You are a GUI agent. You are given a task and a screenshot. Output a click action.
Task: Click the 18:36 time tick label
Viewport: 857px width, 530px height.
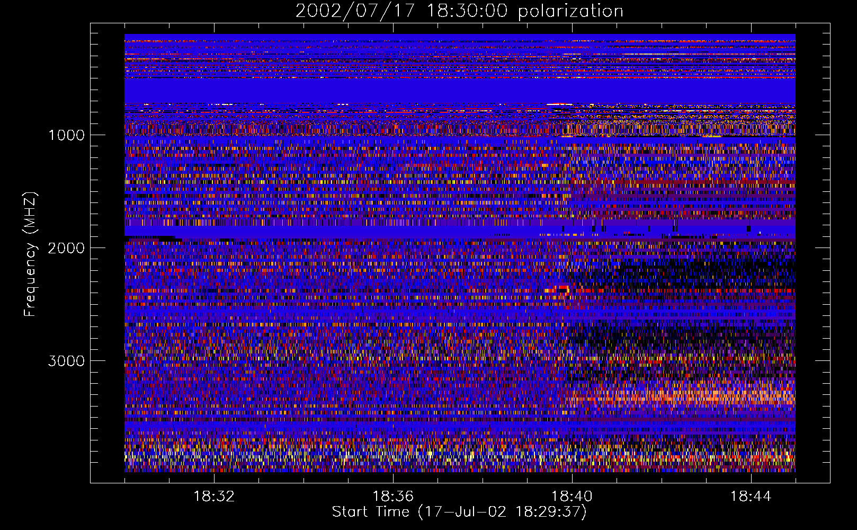(393, 497)
